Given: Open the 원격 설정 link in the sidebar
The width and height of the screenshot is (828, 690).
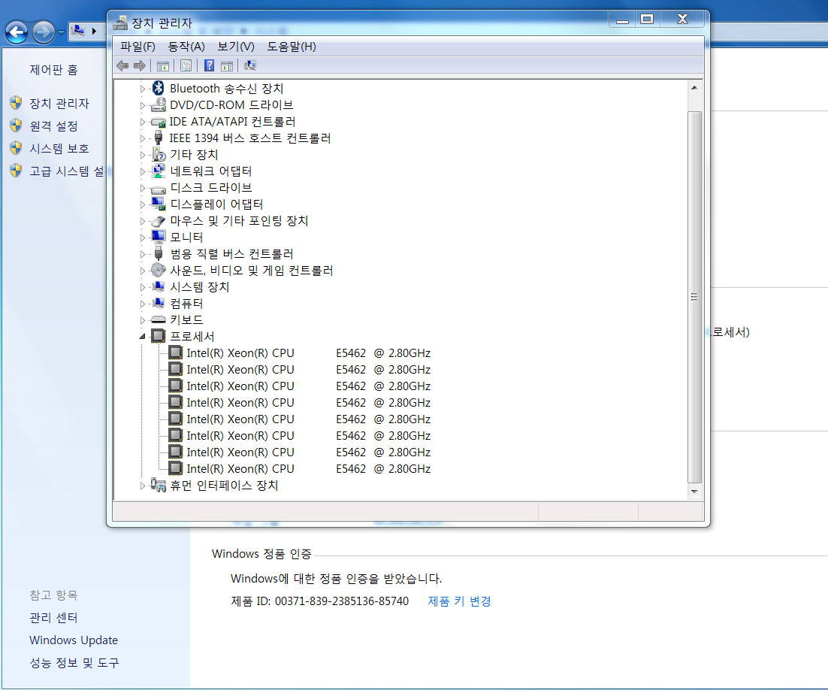Looking at the screenshot, I should pyautogui.click(x=53, y=126).
